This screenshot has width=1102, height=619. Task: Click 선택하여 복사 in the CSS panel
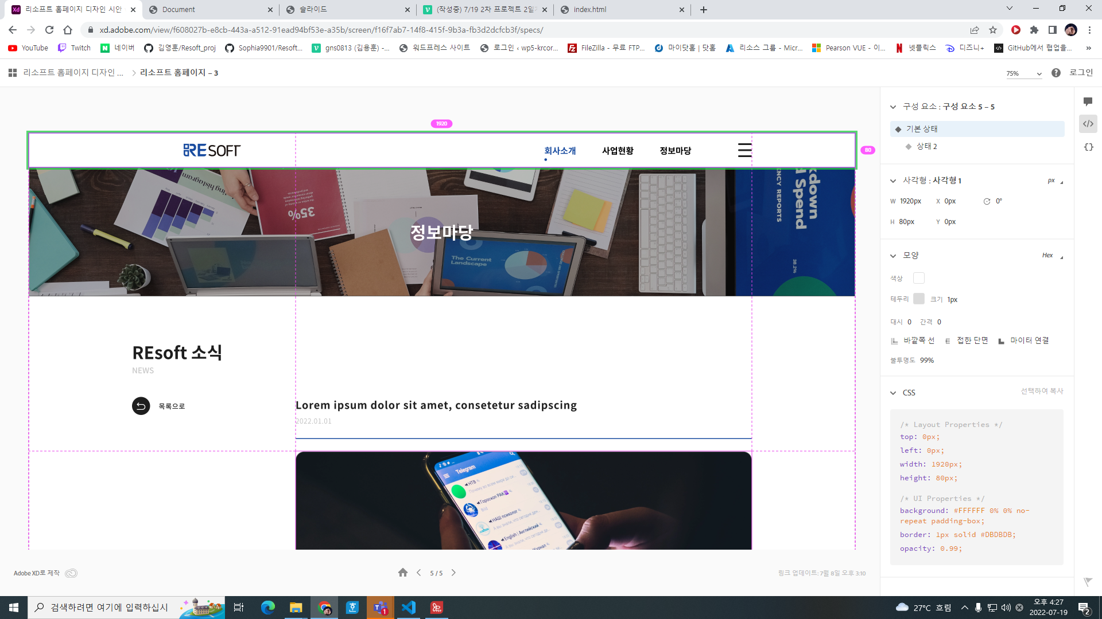(1042, 391)
